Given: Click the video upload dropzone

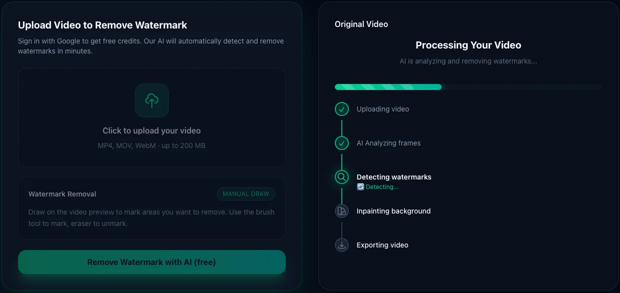Looking at the screenshot, I should [x=151, y=117].
